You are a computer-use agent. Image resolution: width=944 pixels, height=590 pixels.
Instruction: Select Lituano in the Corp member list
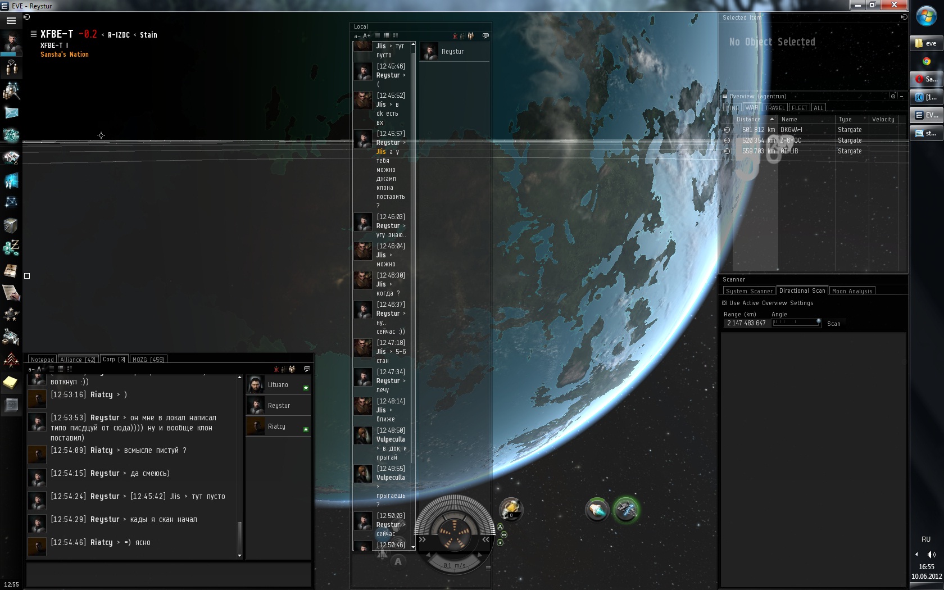click(278, 385)
